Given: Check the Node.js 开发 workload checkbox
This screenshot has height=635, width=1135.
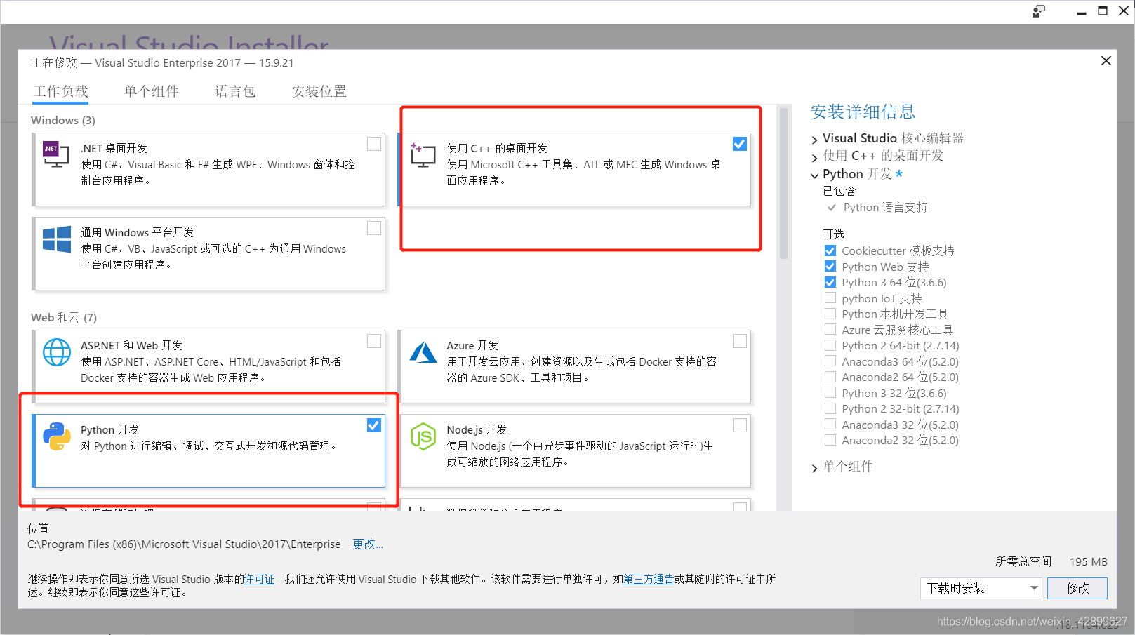Looking at the screenshot, I should point(740,425).
